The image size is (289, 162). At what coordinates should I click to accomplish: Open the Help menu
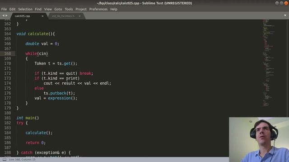tap(114, 9)
